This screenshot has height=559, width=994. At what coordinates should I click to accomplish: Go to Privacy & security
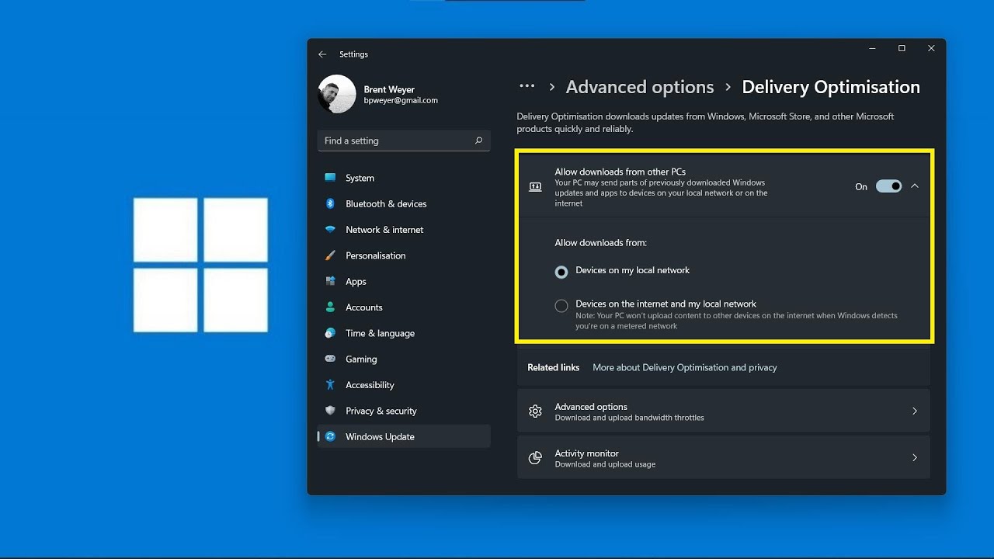click(x=404, y=411)
